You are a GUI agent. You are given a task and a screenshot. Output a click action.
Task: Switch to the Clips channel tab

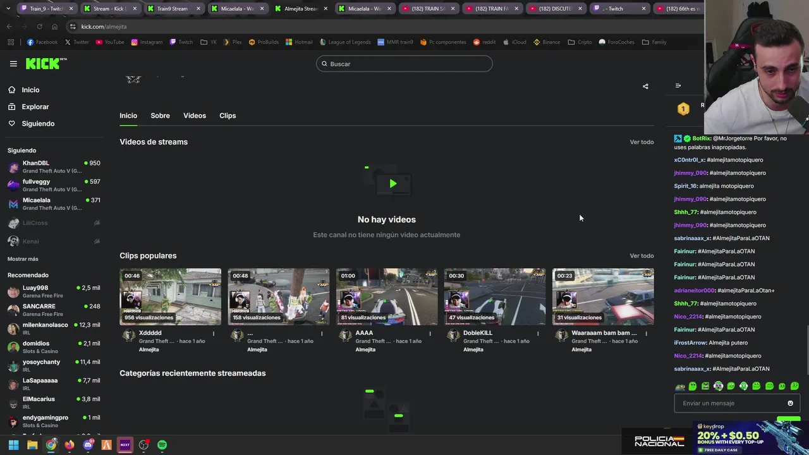pos(228,116)
